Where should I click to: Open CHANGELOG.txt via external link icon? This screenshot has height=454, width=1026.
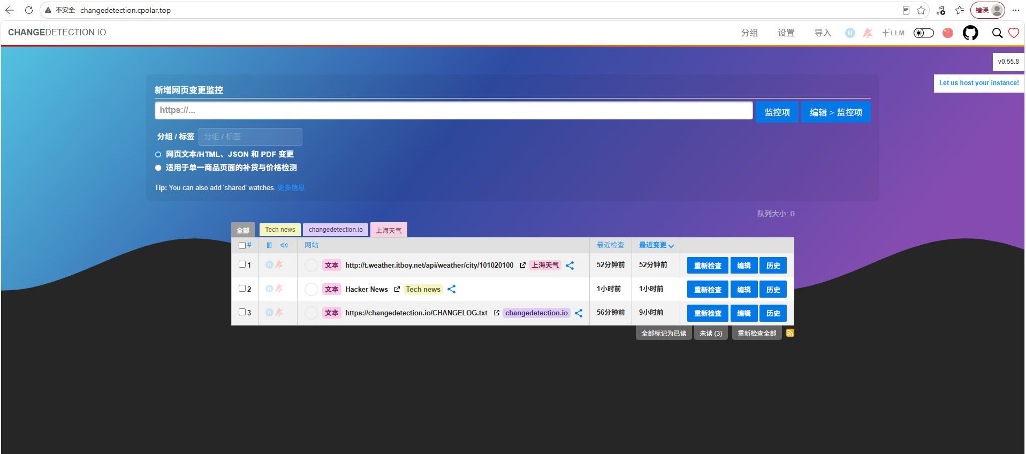[497, 313]
